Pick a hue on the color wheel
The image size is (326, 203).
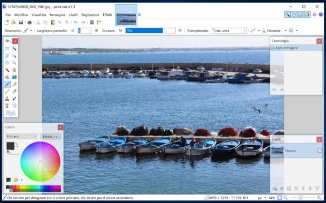point(40,162)
